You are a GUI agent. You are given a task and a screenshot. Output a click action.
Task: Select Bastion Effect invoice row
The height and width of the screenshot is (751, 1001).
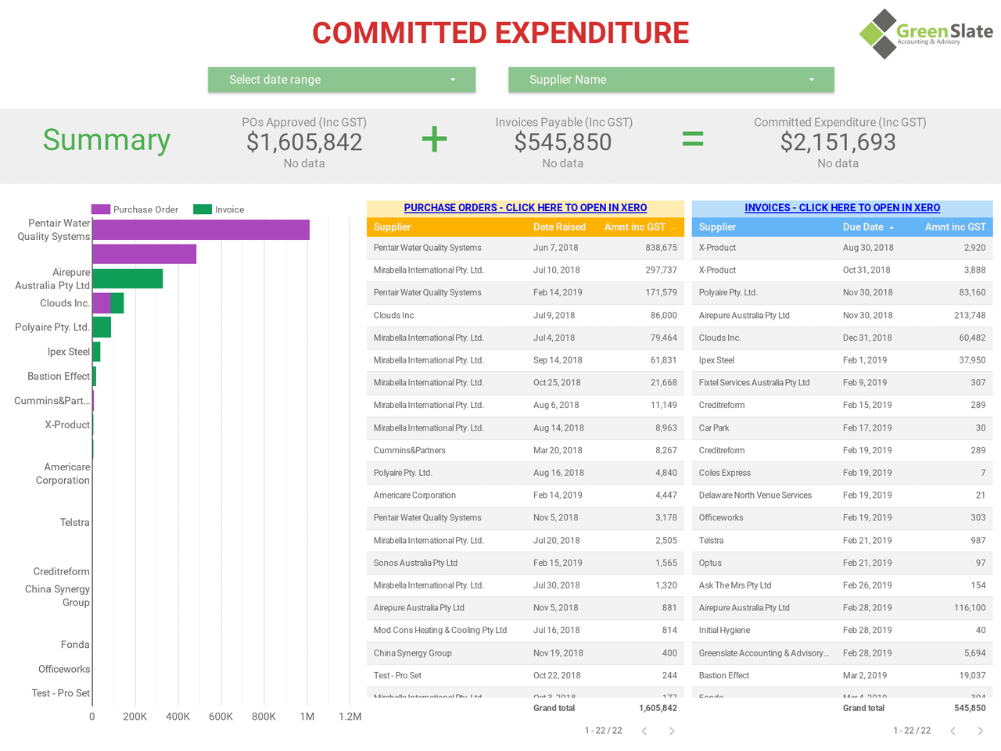[842, 675]
